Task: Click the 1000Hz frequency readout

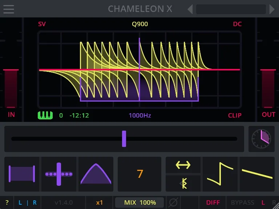Action: point(140,115)
